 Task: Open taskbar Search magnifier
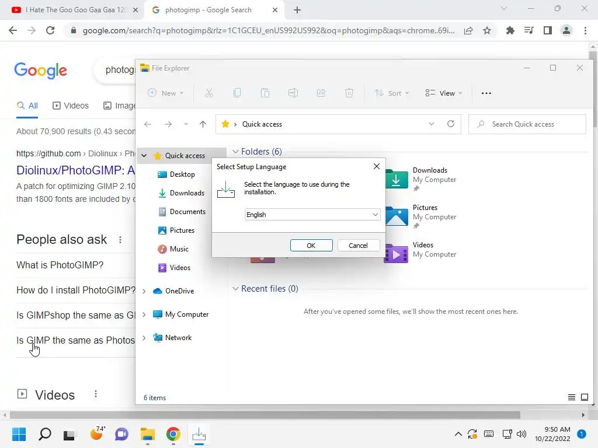pos(45,434)
